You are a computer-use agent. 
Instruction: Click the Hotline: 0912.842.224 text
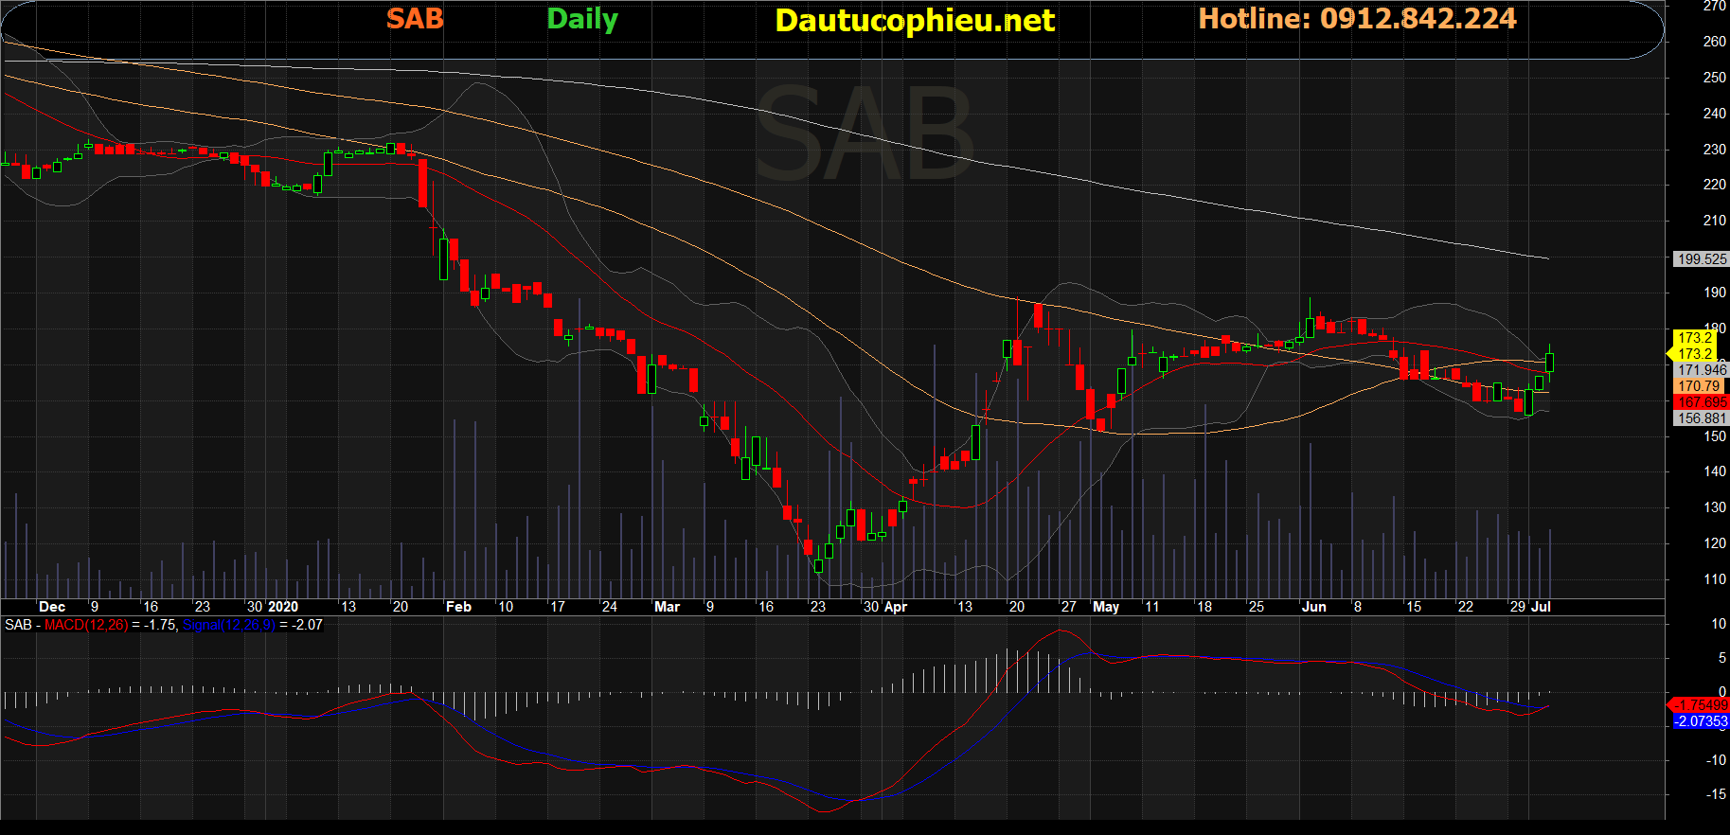(x=1357, y=19)
